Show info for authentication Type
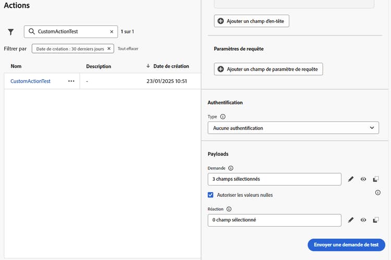Screen dimensions: 391x260 (x=223, y=117)
